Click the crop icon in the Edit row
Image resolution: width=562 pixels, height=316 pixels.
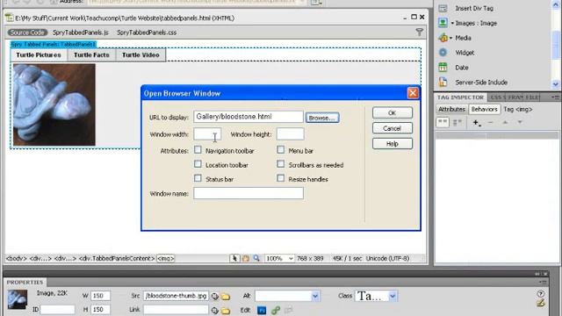click(x=289, y=310)
